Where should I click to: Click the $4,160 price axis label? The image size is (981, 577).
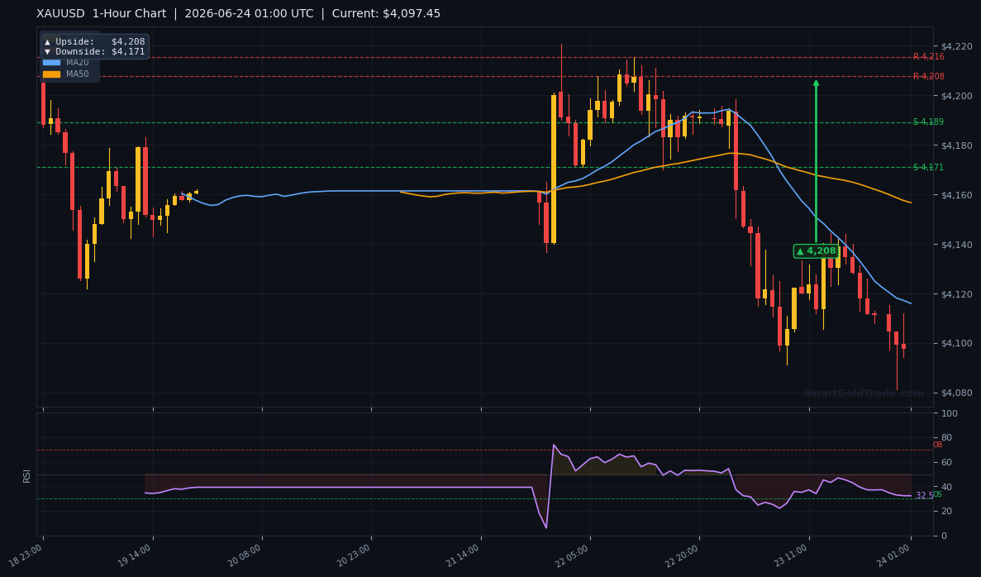(956, 194)
